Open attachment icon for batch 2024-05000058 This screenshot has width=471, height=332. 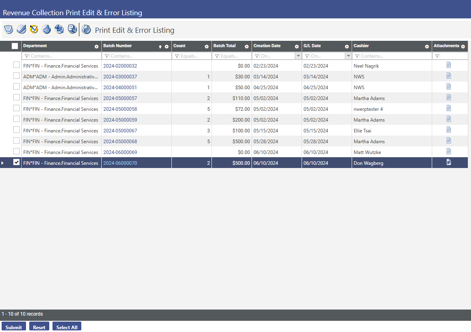pos(449,108)
